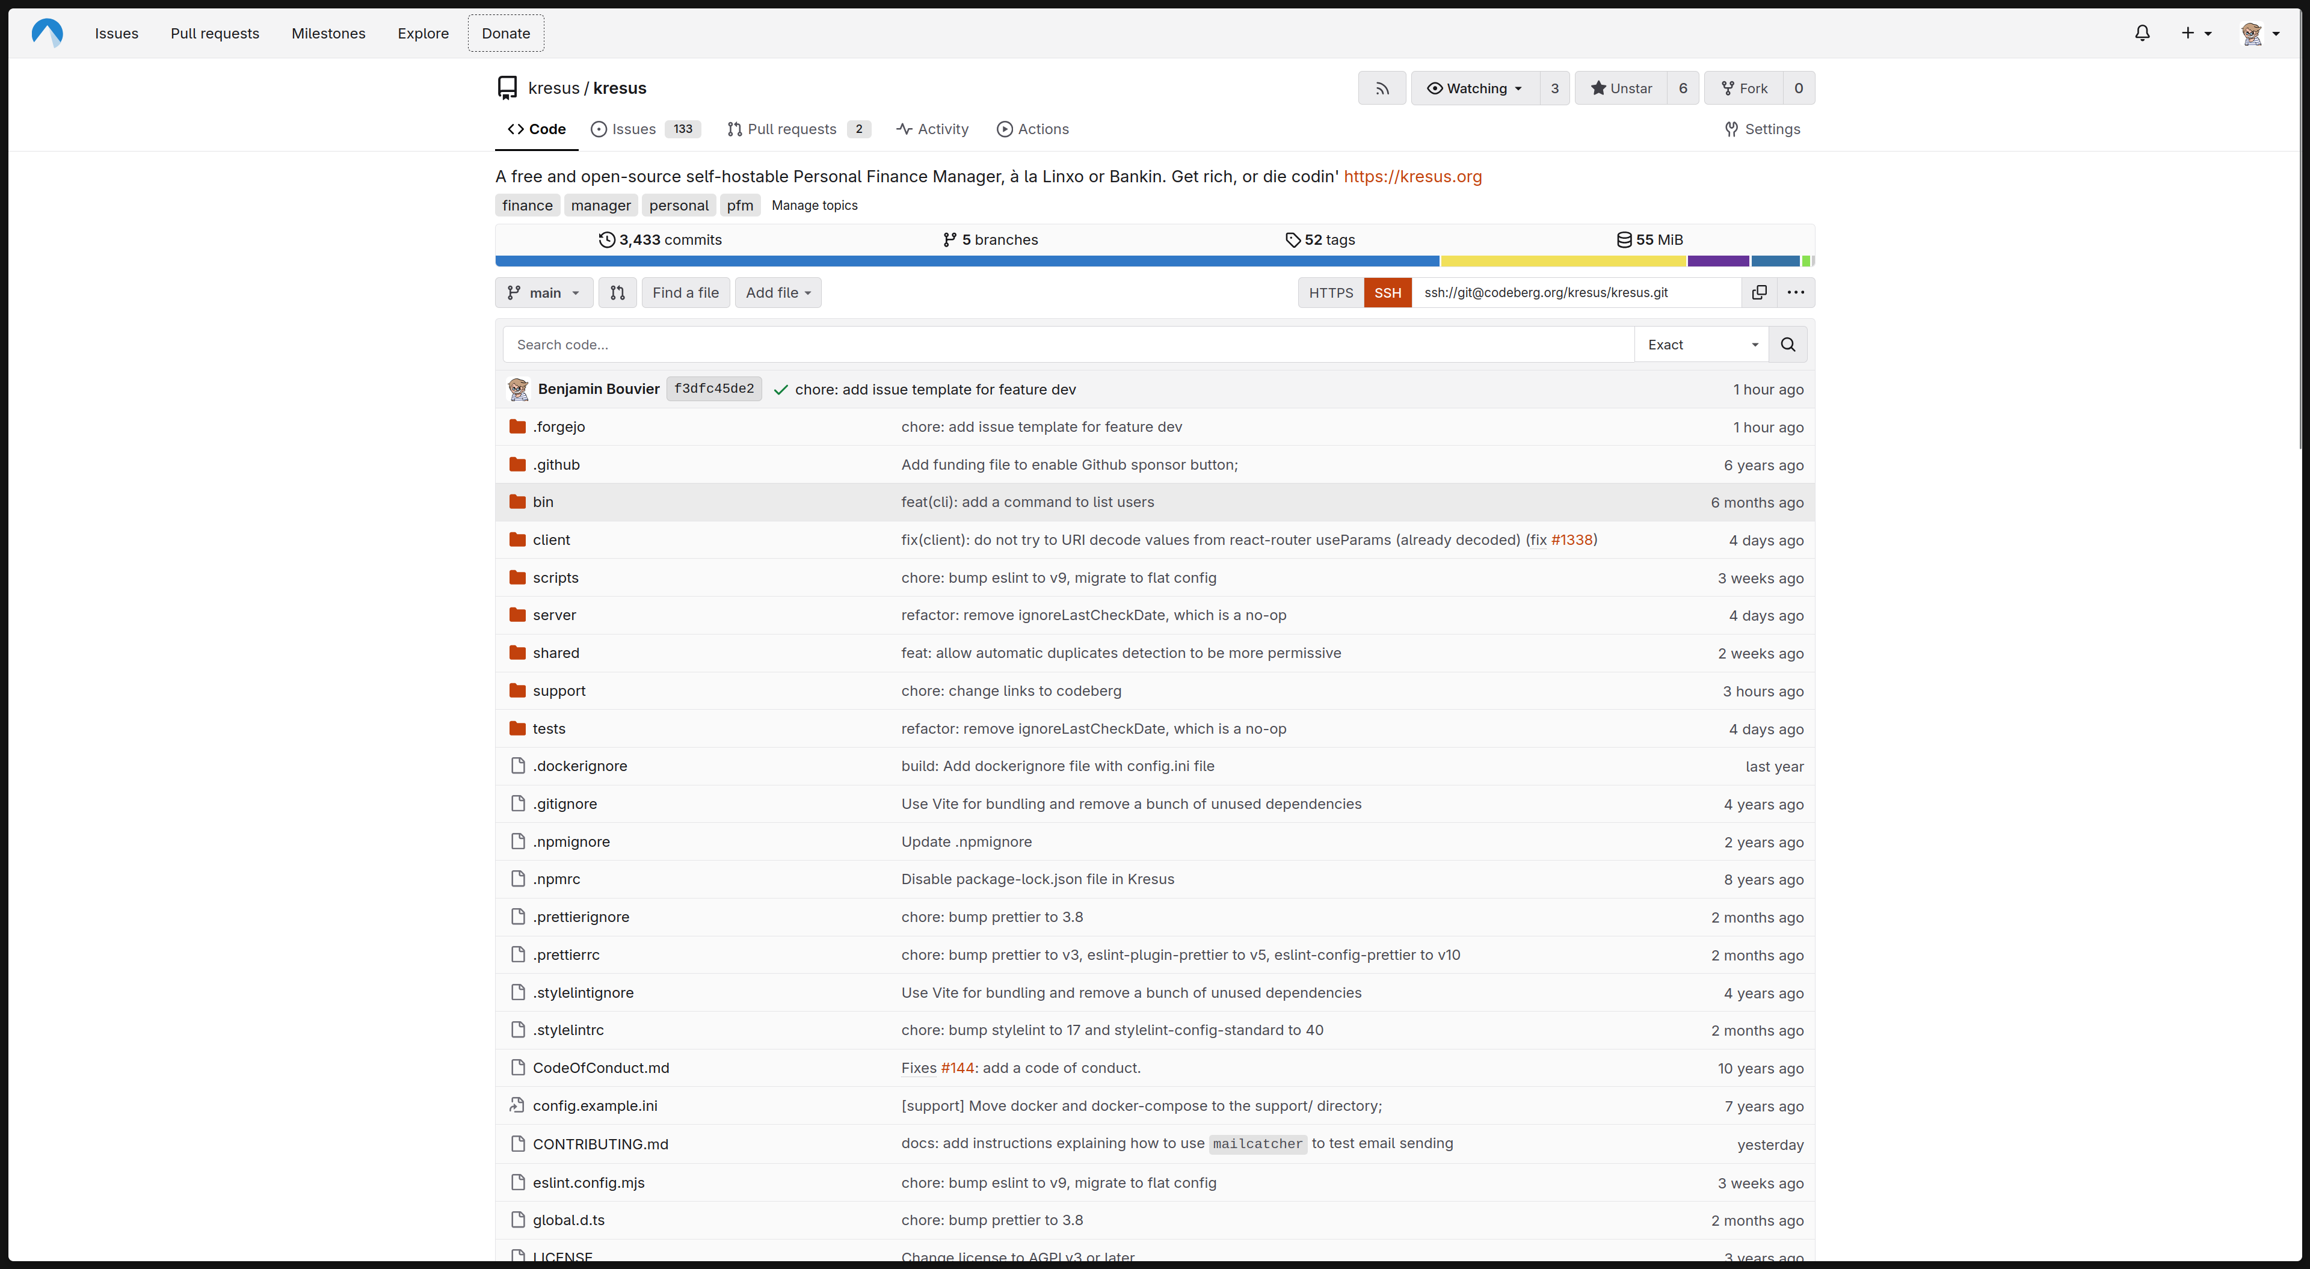Open the scripts folder
Image resolution: width=2310 pixels, height=1269 pixels.
[555, 577]
